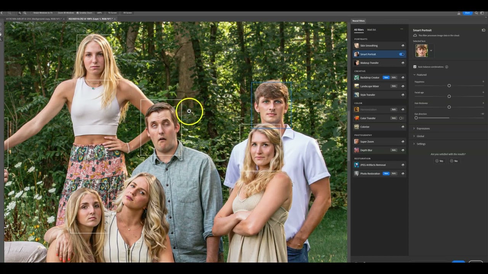Download the Depth Blur filter
This screenshot has width=488, height=274.
403,150
